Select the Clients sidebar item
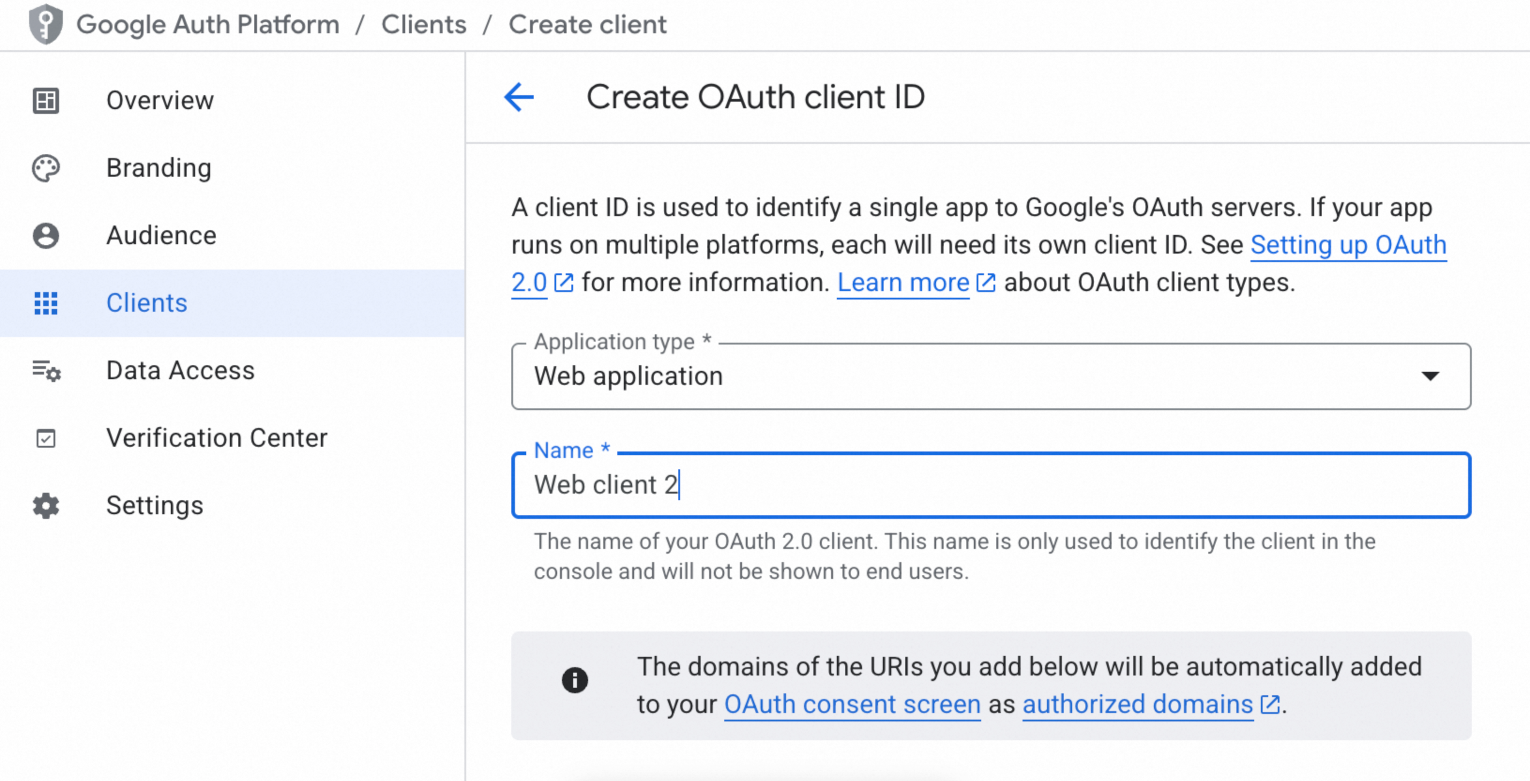Screen dimensions: 1530x781 tap(232, 303)
